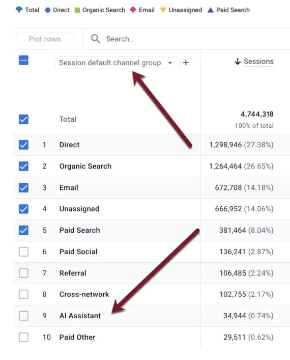Image resolution: width=290 pixels, height=360 pixels.
Task: Click the Paid Other channel row name
Action: coord(77,337)
